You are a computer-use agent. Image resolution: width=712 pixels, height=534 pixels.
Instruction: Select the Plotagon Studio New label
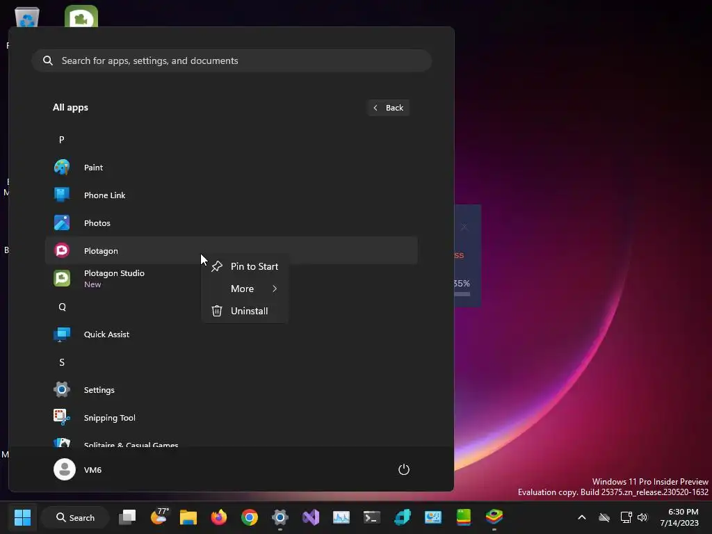[92, 284]
